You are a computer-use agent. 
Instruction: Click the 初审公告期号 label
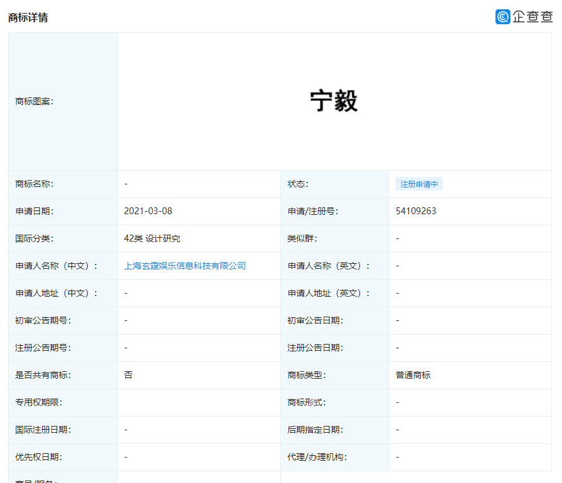(x=43, y=320)
